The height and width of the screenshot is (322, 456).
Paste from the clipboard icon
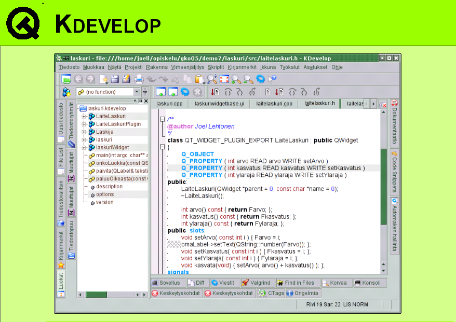coord(200,79)
